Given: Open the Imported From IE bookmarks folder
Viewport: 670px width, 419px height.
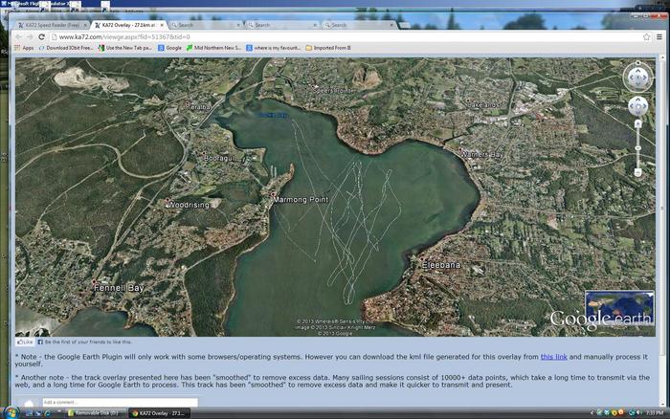Looking at the screenshot, I should point(328,47).
